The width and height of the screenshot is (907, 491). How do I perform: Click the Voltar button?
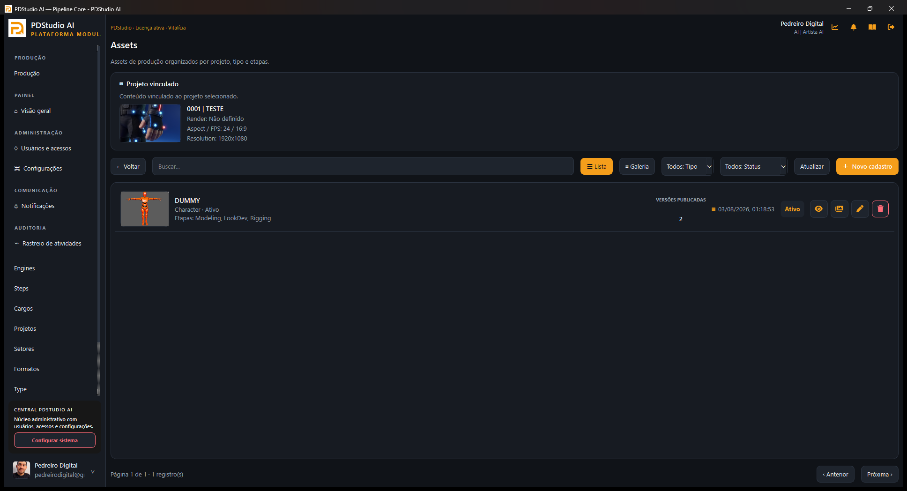(x=128, y=166)
